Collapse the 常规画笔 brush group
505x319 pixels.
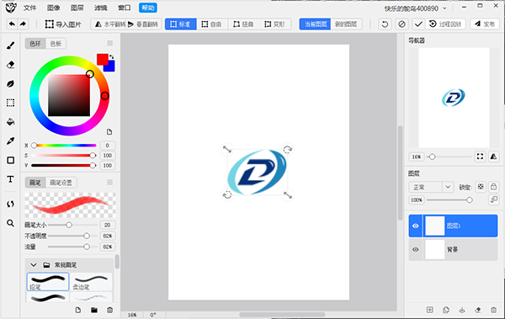(34, 265)
